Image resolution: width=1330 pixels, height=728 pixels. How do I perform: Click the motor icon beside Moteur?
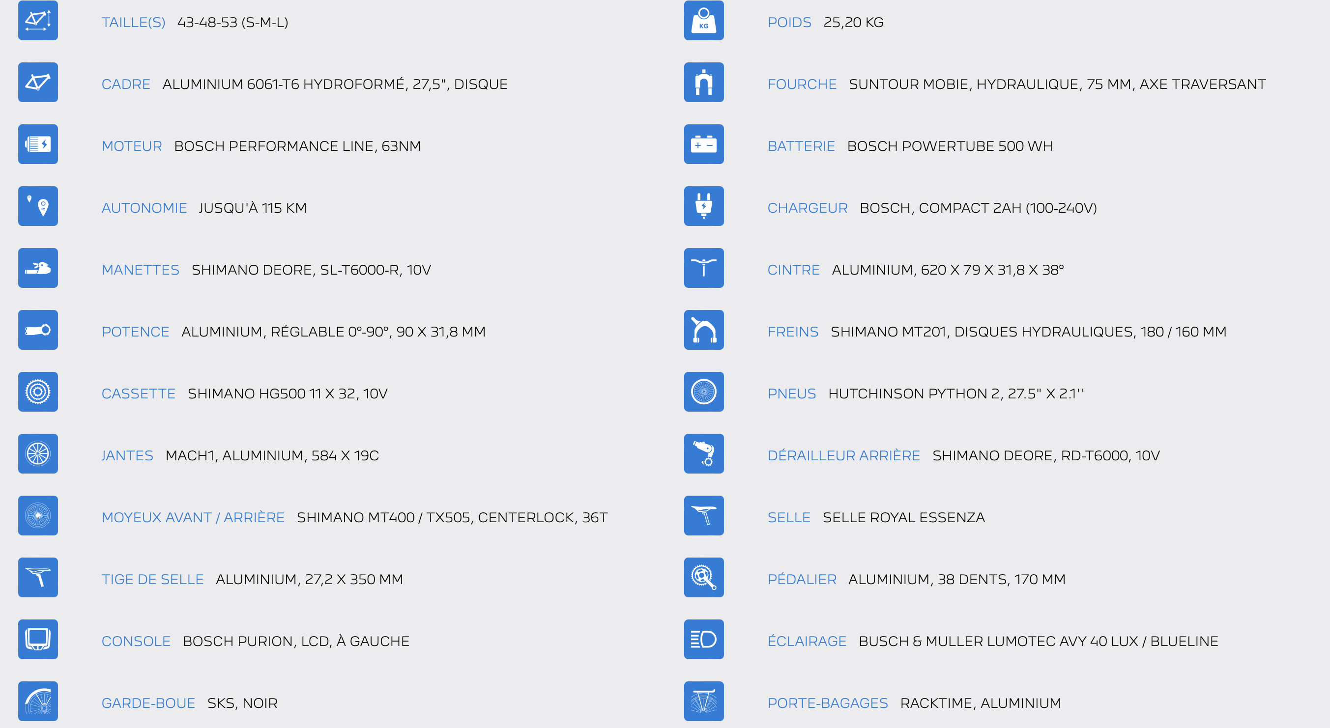(x=38, y=144)
